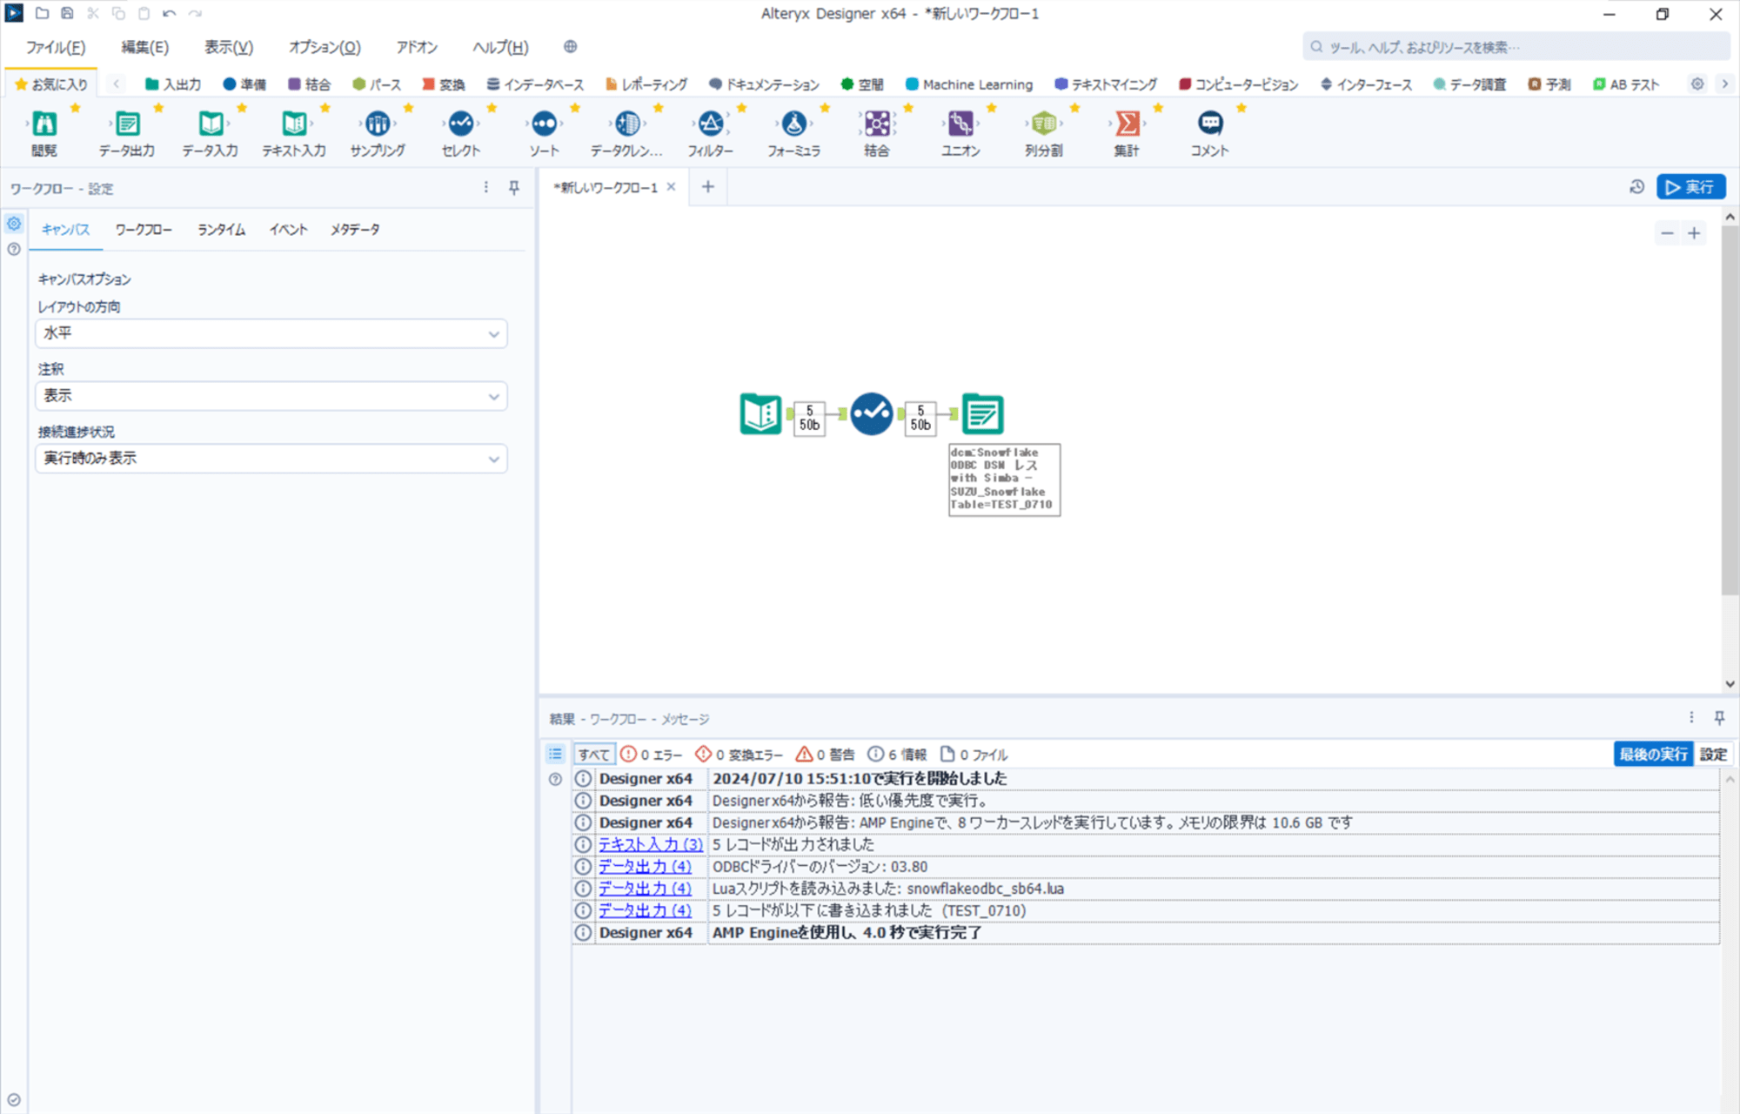Choose the データクレンジング tool icon
The width and height of the screenshot is (1740, 1114).
tap(627, 124)
